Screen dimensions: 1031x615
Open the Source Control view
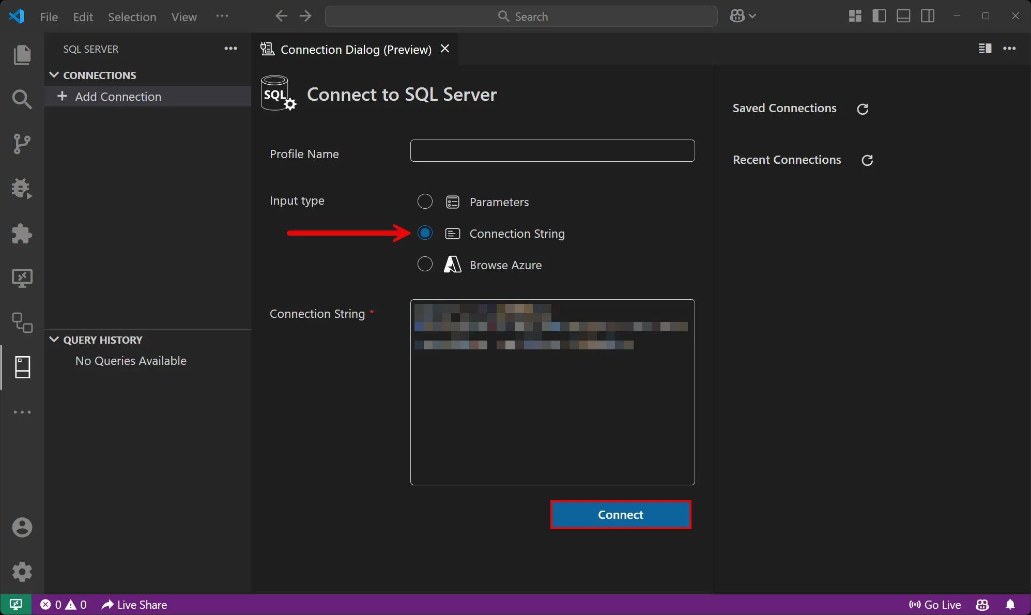[22, 143]
